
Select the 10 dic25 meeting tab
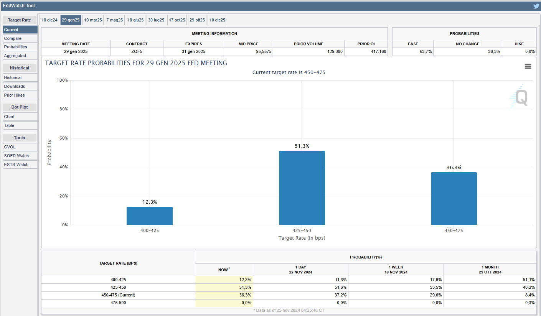[x=217, y=20]
